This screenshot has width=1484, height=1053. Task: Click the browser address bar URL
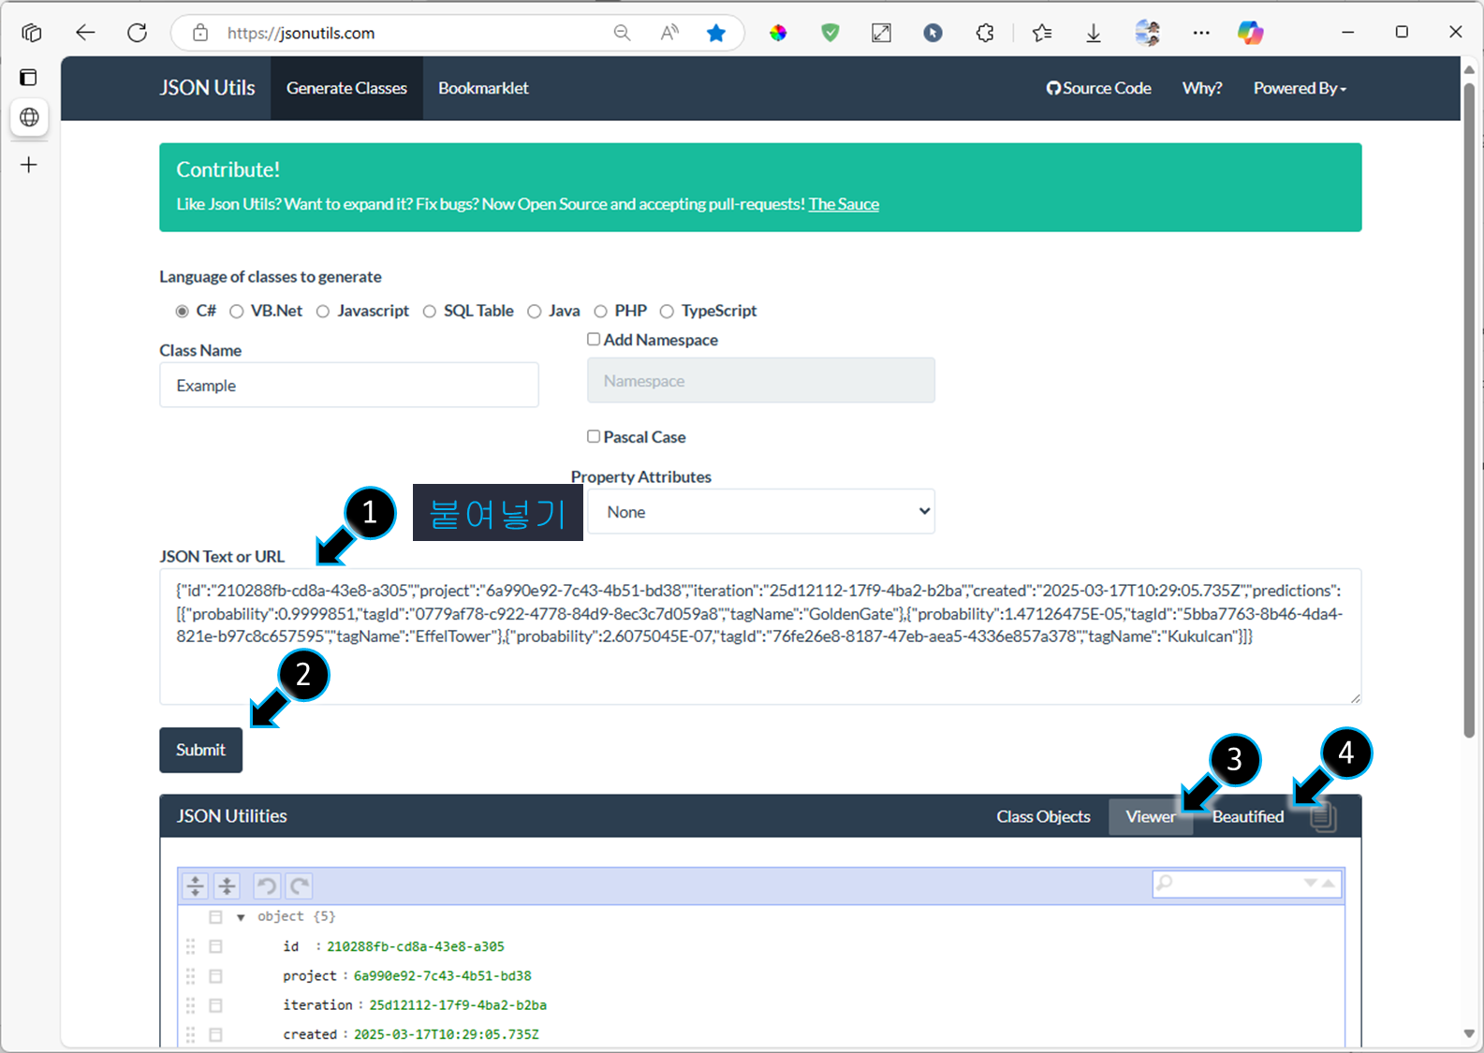(x=301, y=33)
